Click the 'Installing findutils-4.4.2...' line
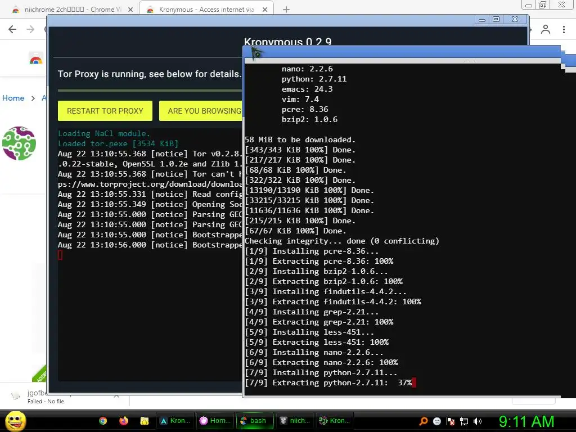This screenshot has width=576, height=432. click(x=326, y=292)
